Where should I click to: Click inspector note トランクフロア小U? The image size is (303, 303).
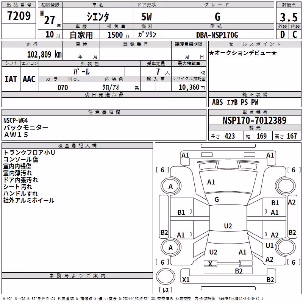coord(29,153)
